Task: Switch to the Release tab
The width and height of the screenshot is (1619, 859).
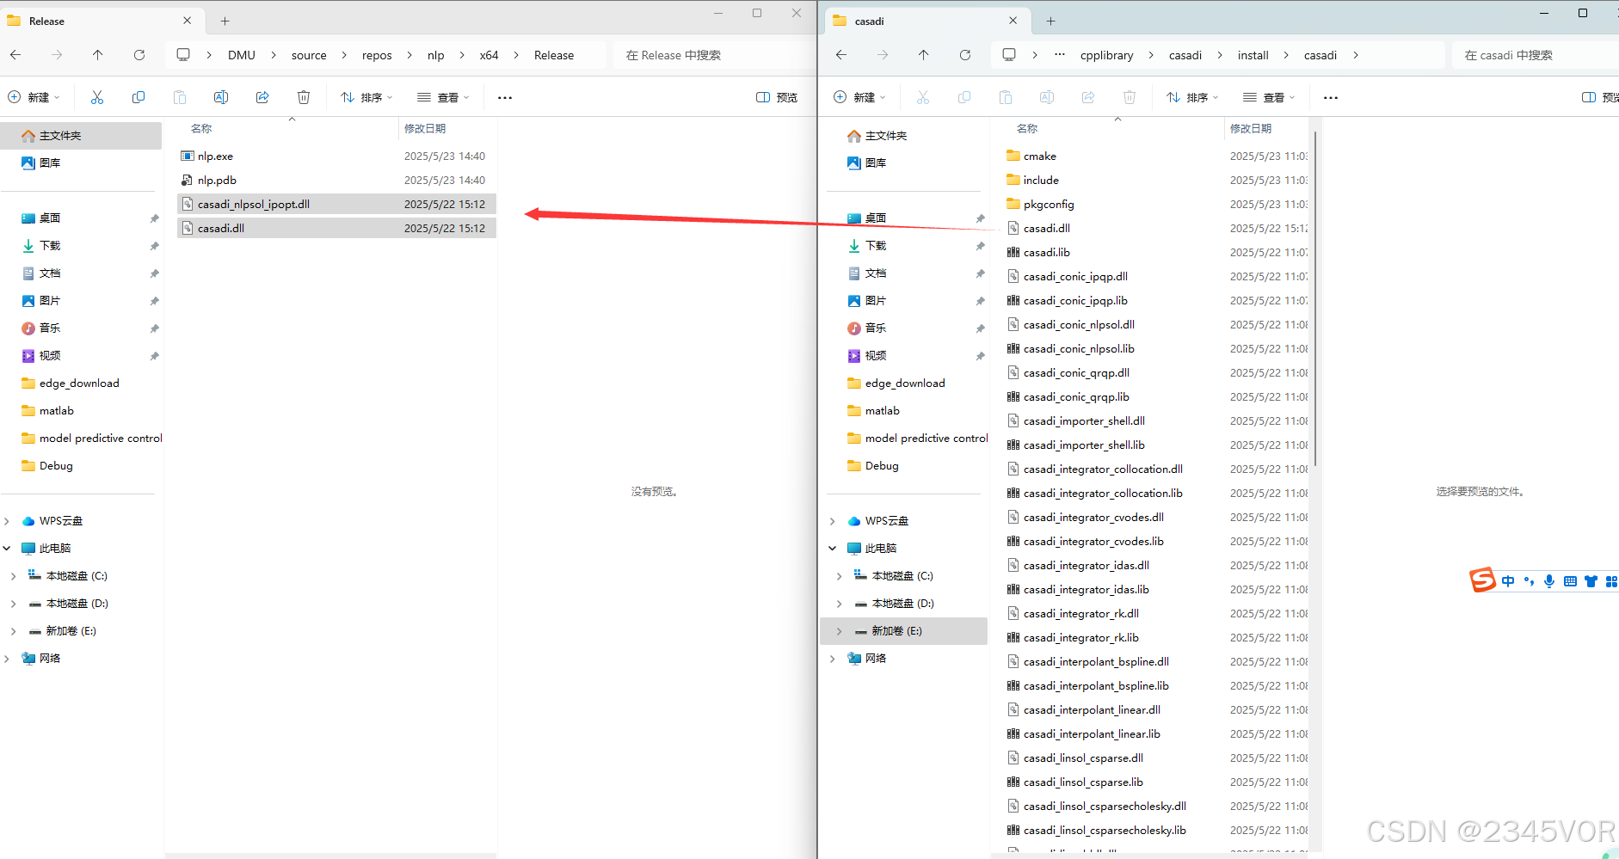Action: 47,21
